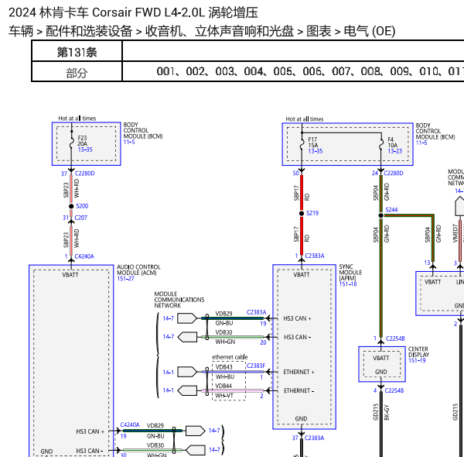Click connector C2280D at pin 37

84,174
